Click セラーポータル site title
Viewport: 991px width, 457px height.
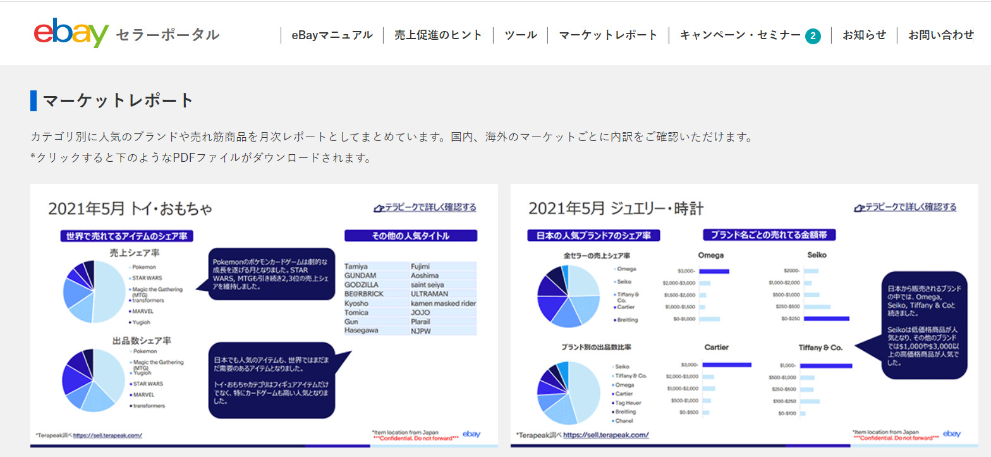click(167, 35)
